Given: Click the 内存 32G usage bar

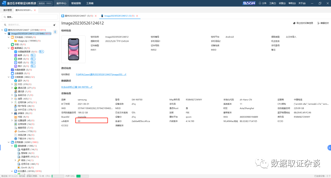Looking at the screenshot, I should click(x=82, y=176).
